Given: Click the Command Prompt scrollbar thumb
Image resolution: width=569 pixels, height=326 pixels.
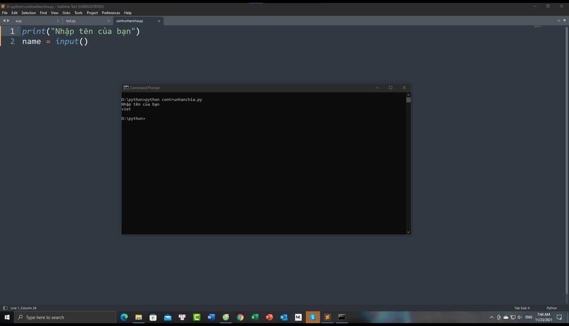Looking at the screenshot, I should pyautogui.click(x=408, y=100).
